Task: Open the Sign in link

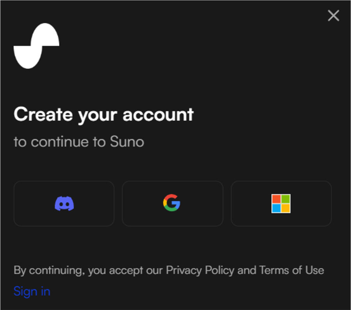Action: [32, 291]
